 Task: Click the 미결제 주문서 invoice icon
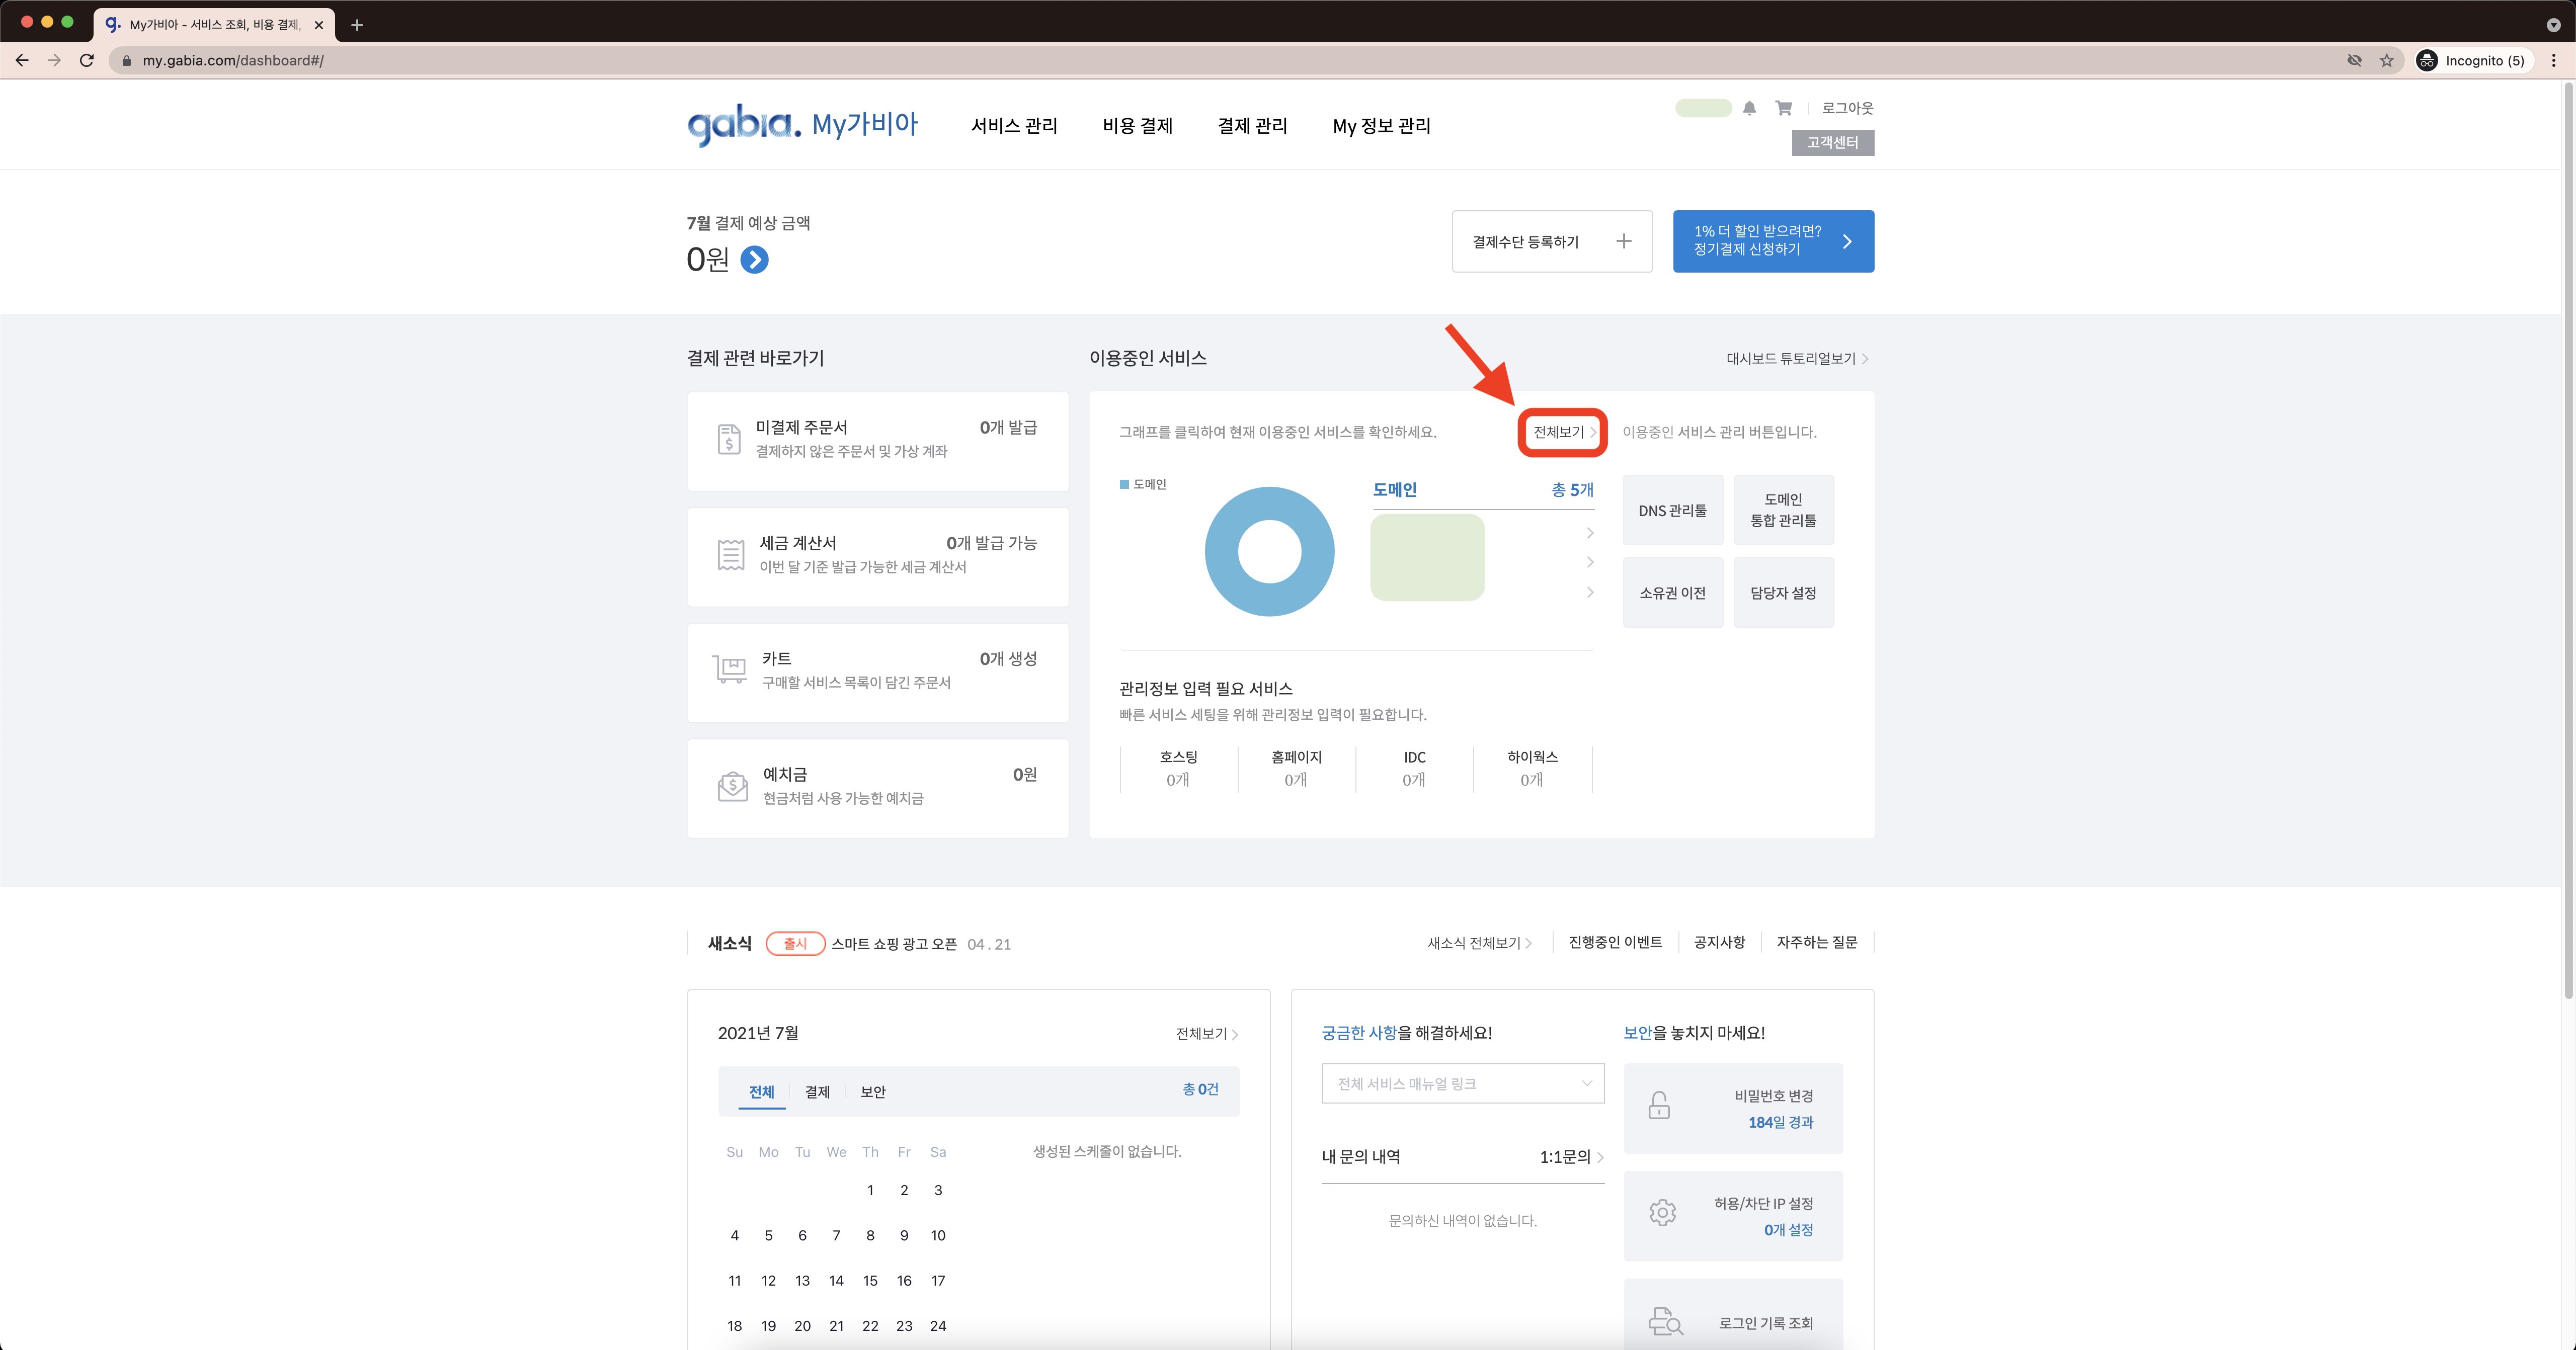pos(729,439)
